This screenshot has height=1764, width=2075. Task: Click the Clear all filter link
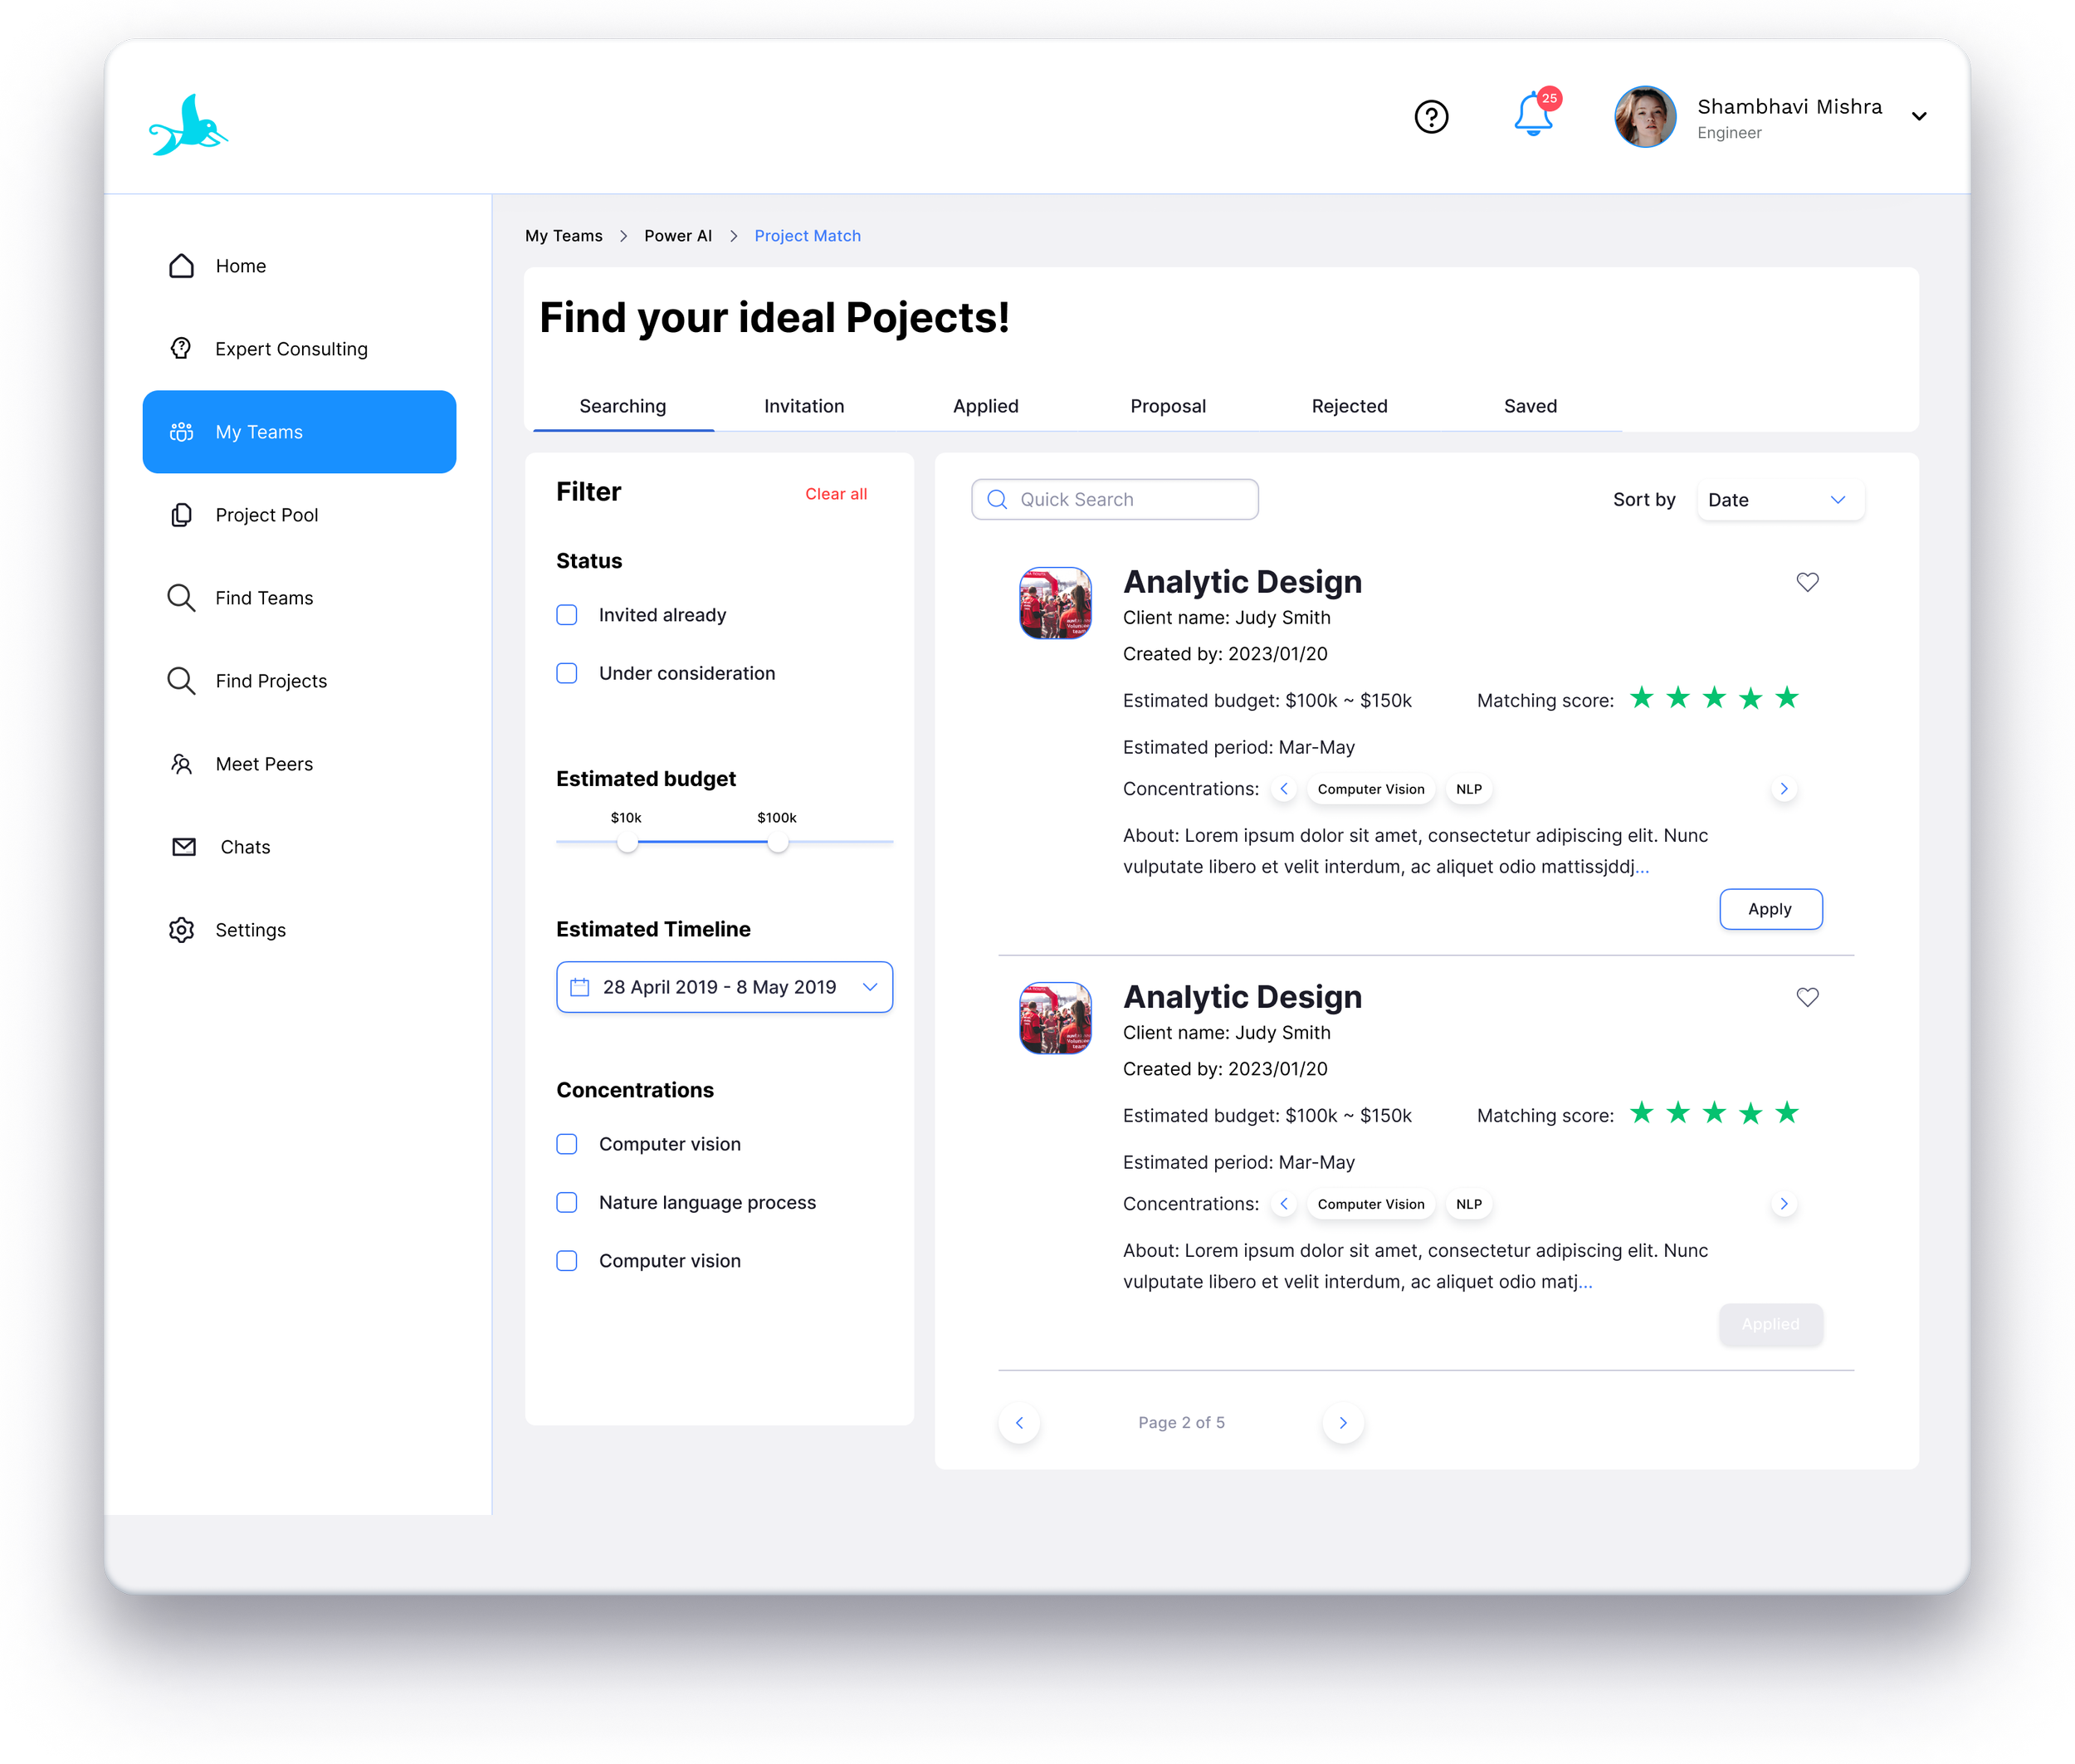pos(836,494)
